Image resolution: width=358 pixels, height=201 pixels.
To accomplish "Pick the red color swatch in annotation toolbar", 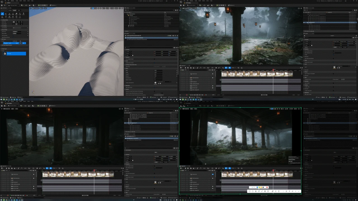I will (x=267, y=187).
